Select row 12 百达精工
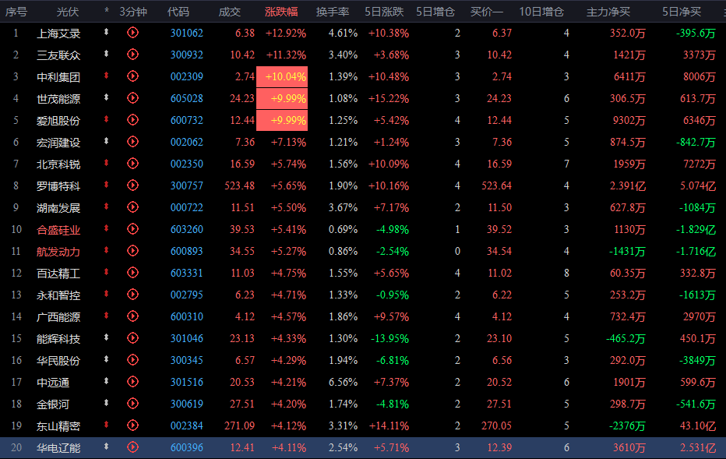This screenshot has width=726, height=459. (363, 273)
